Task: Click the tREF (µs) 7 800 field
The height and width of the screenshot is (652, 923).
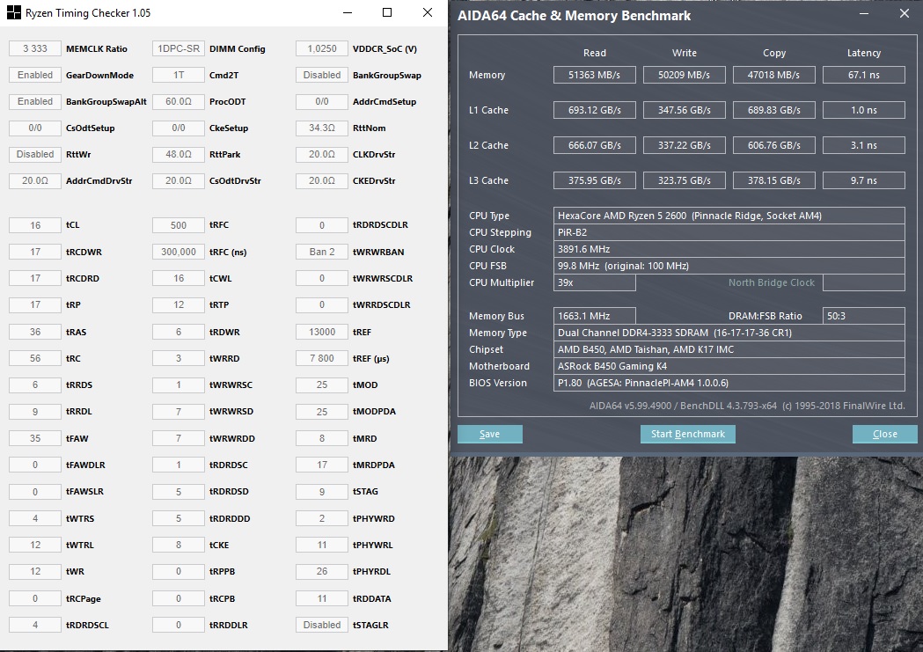Action: coord(322,358)
